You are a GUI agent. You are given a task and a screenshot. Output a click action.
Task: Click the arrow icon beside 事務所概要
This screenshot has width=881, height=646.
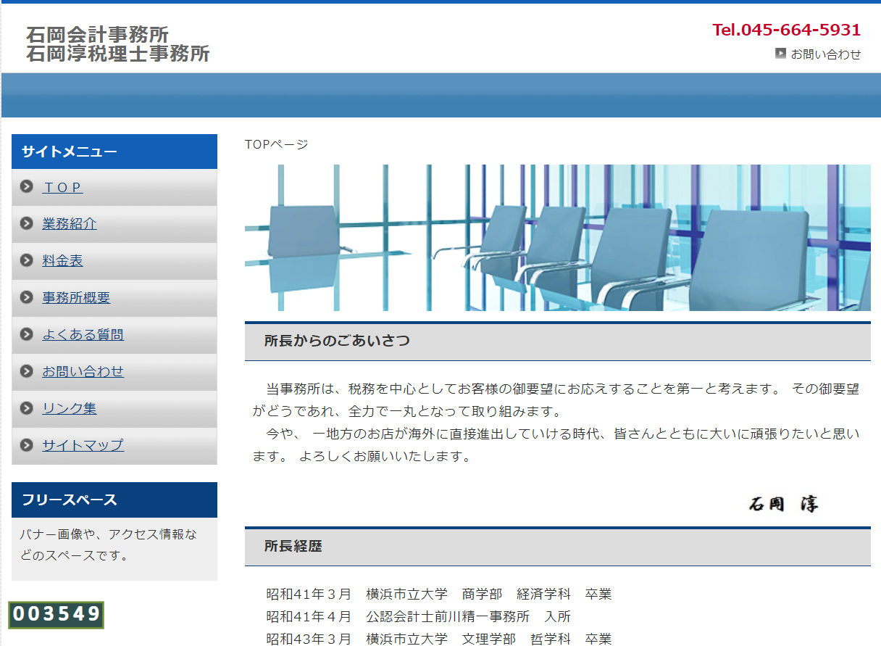(27, 298)
